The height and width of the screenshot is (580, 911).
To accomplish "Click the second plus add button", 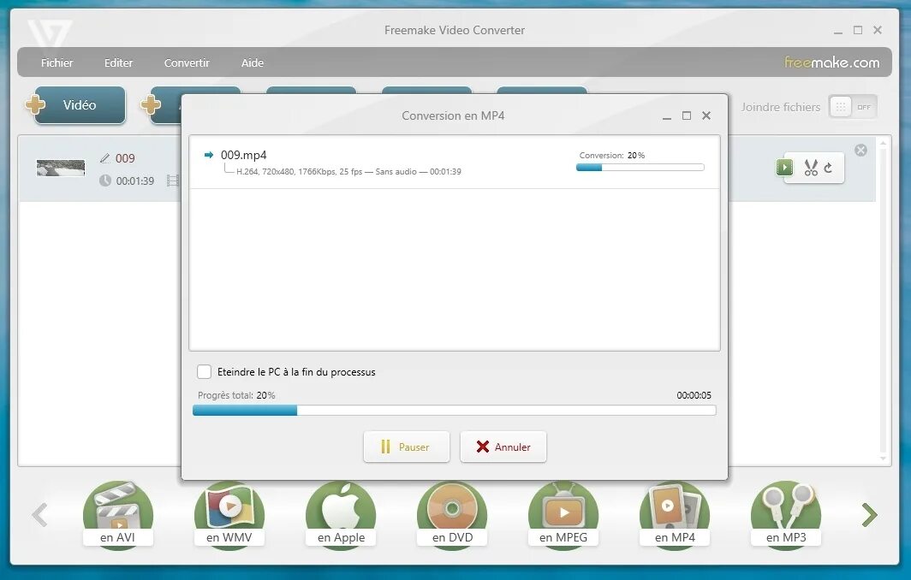I will pyautogui.click(x=151, y=105).
